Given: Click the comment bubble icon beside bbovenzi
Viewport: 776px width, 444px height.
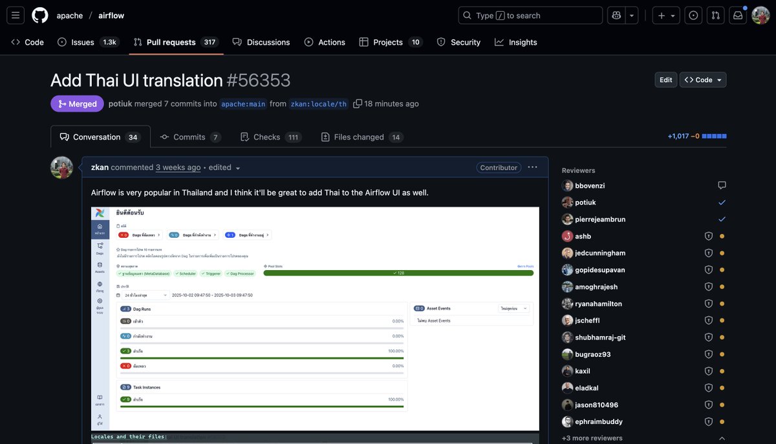Looking at the screenshot, I should [720, 185].
